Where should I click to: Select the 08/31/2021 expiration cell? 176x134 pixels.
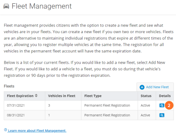pyautogui.click(x=24, y=115)
